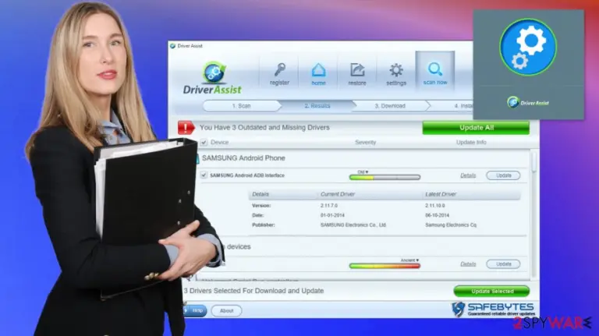Open Details link for Samsung ADB Interface

tap(468, 175)
